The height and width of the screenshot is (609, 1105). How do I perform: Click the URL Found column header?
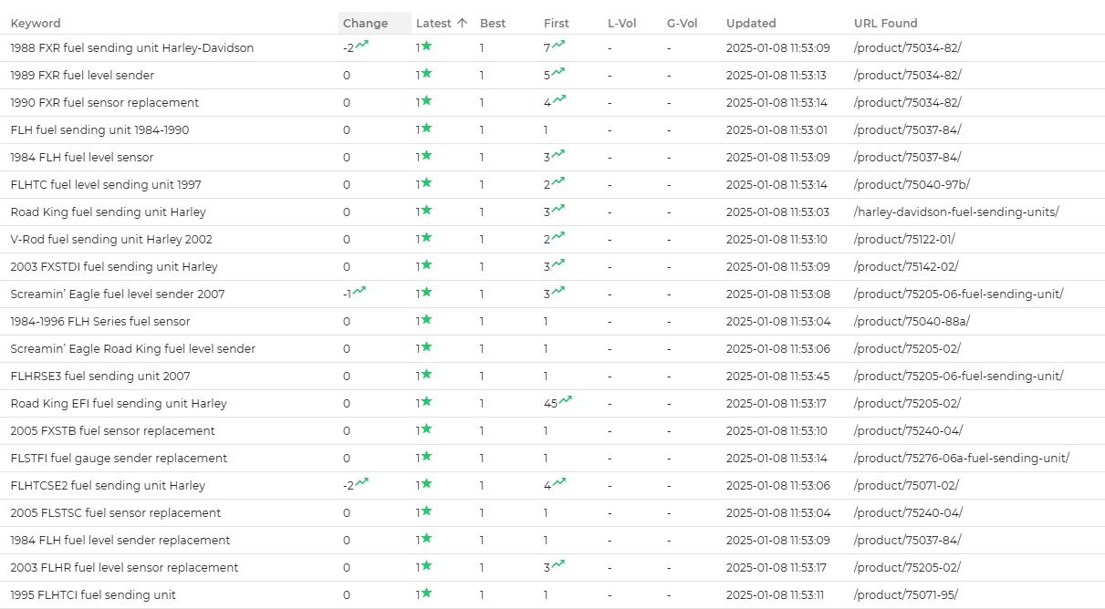point(884,23)
